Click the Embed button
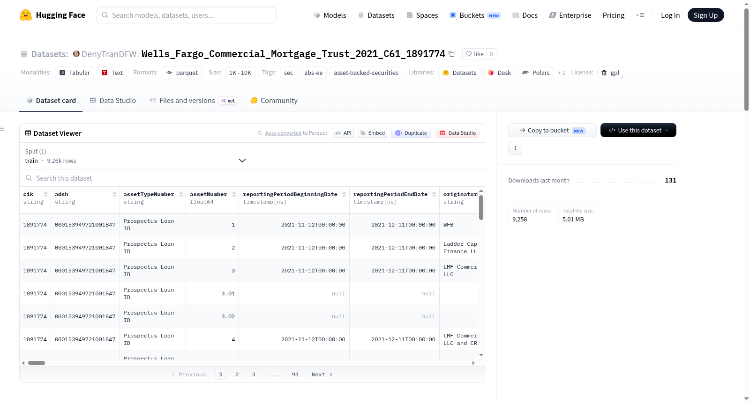Viewport: 750px width, 403px height. (x=372, y=133)
